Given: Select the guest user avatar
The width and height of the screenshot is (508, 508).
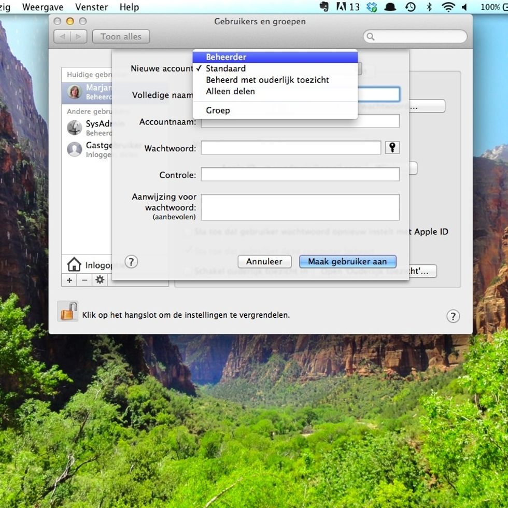Looking at the screenshot, I should (75, 149).
